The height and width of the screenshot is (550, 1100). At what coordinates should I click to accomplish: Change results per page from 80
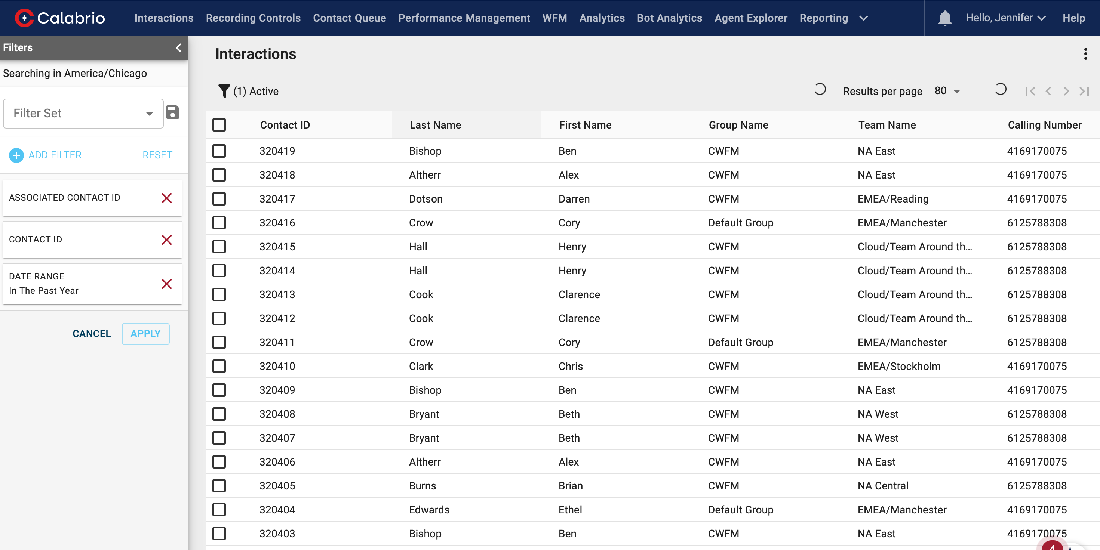947,91
